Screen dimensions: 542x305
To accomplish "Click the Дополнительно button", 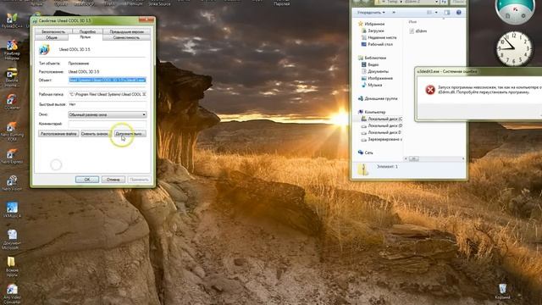I will click(130, 134).
